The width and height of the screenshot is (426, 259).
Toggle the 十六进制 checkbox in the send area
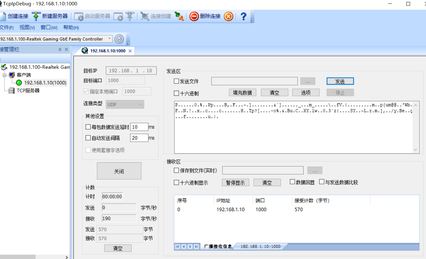[x=176, y=93]
